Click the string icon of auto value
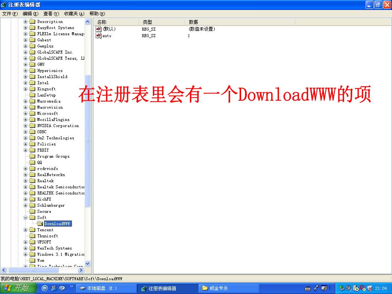This screenshot has width=392, height=294. coord(98,36)
